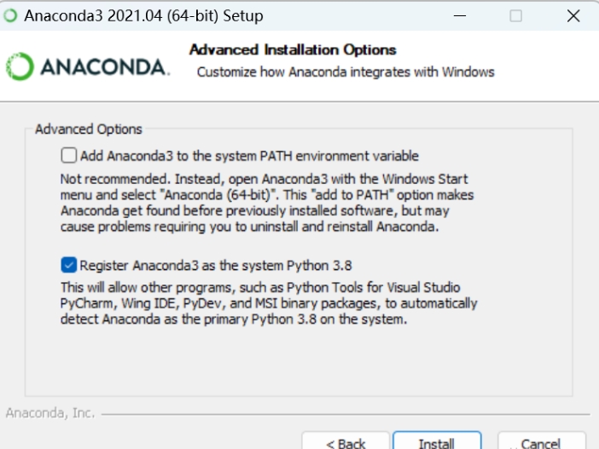The width and height of the screenshot is (599, 449).
Task: Uncheck the Register Anaconda3 as system Python checkbox
Action: pyautogui.click(x=69, y=264)
